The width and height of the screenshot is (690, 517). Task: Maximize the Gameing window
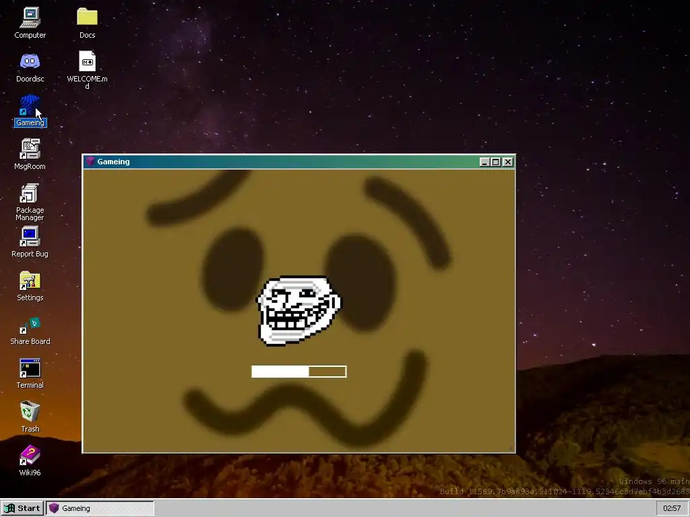tap(496, 162)
